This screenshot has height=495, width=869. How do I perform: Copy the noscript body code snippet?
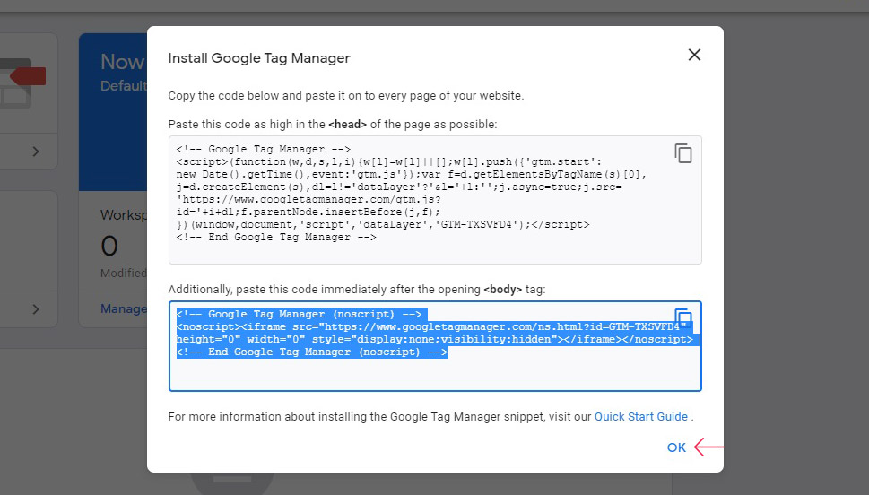[x=683, y=318]
